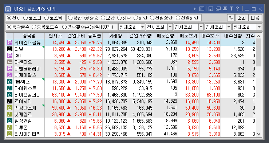Click the small play arrow in title bar
The image size is (269, 143).
[x=195, y=9]
